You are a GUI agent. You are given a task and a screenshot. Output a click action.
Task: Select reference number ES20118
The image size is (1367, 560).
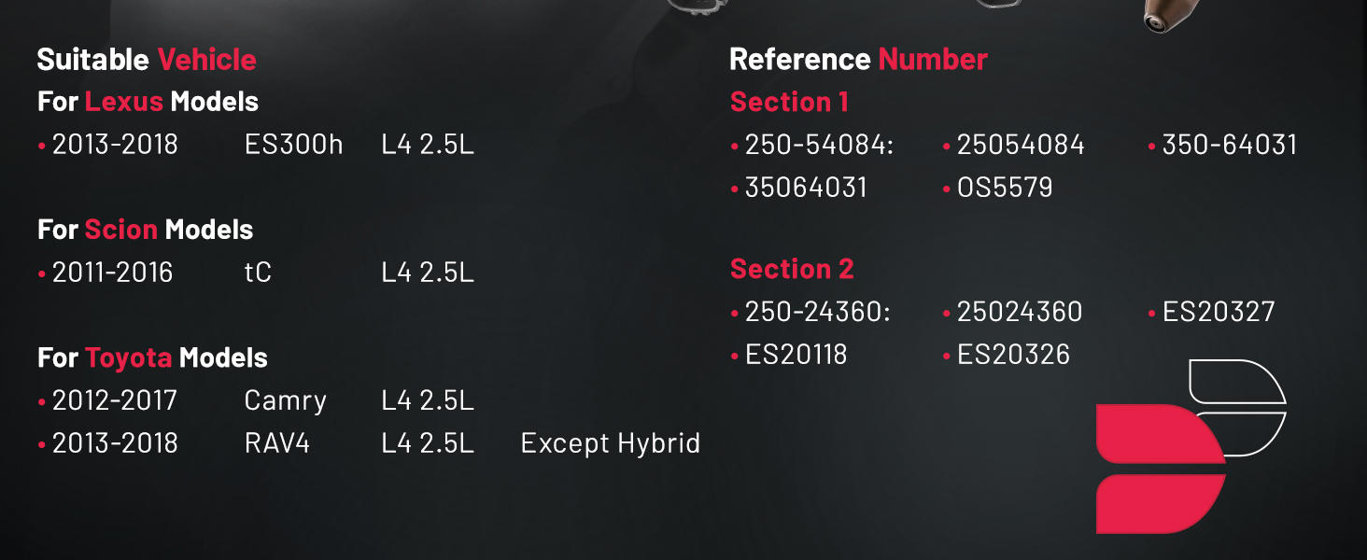click(796, 355)
